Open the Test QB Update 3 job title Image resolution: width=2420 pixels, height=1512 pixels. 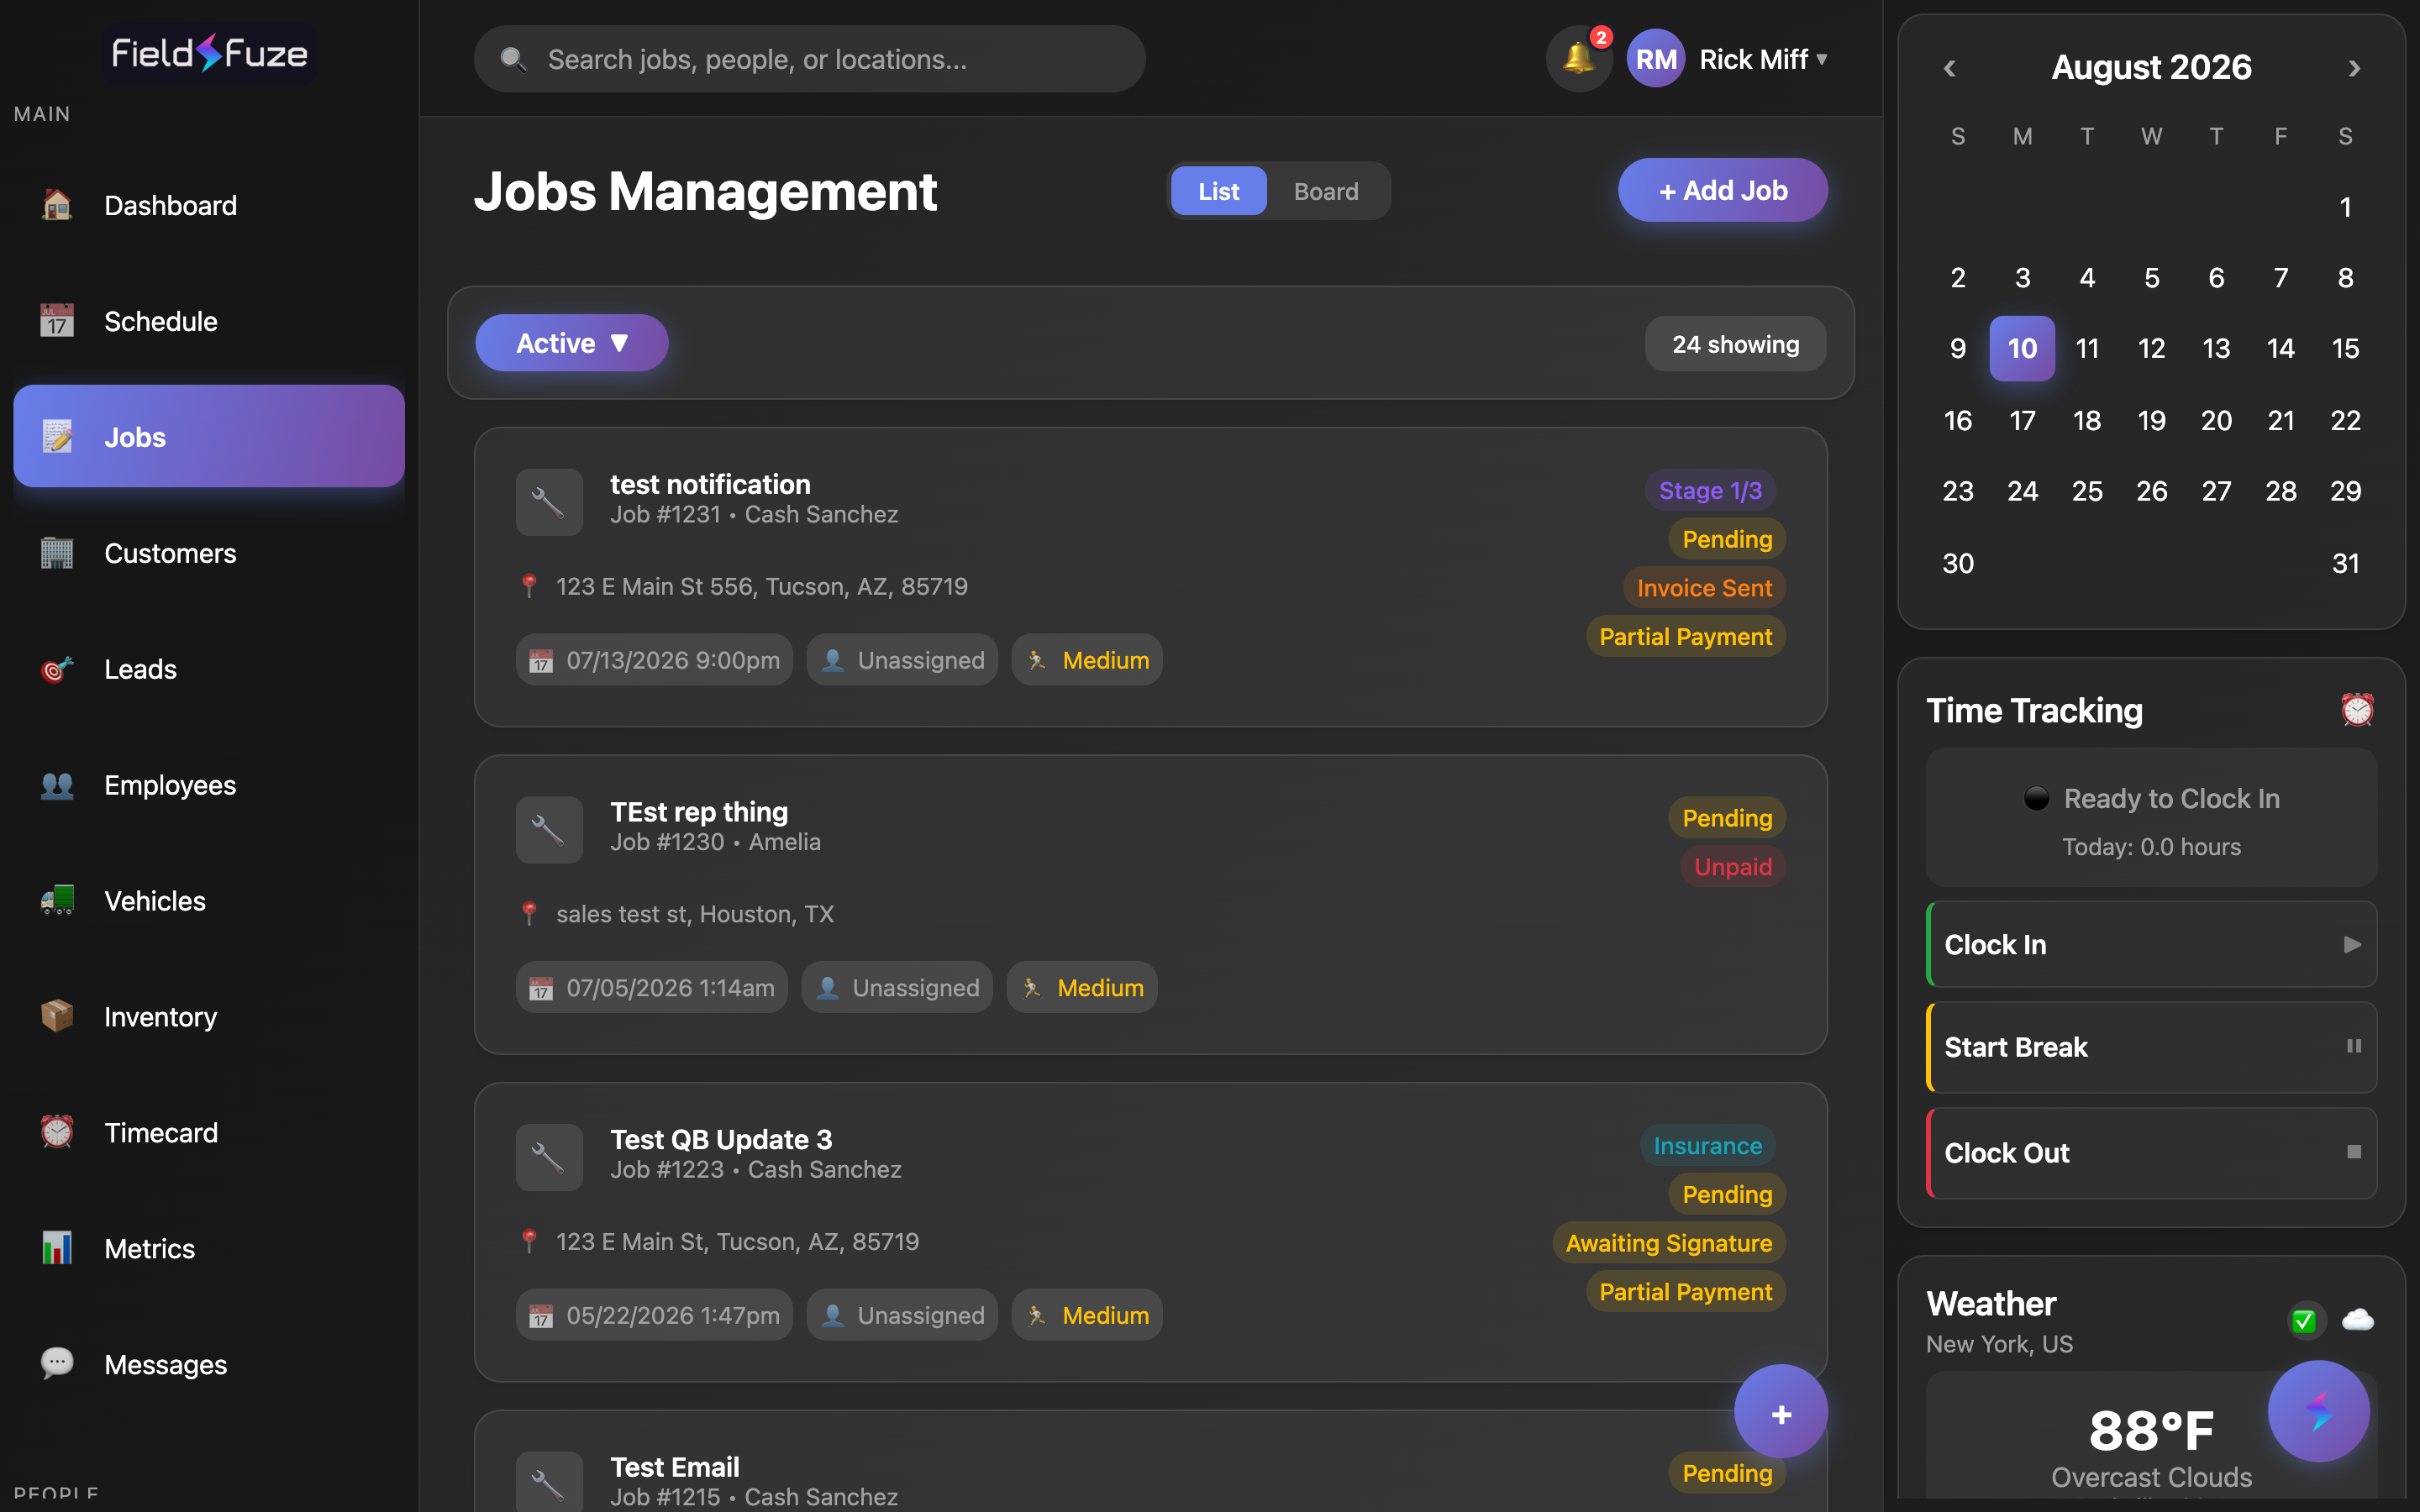(x=721, y=1139)
